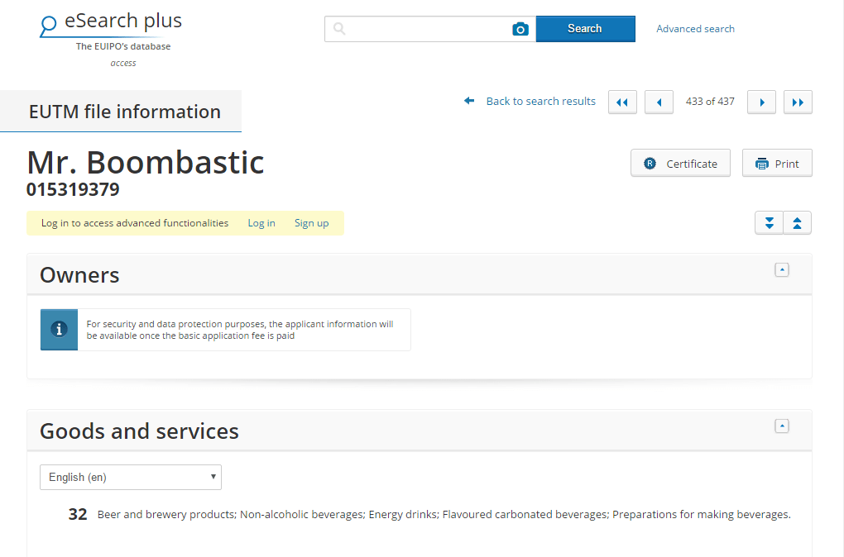Open the English (en) language dropdown
Image resolution: width=844 pixels, height=557 pixels.
pos(131,478)
